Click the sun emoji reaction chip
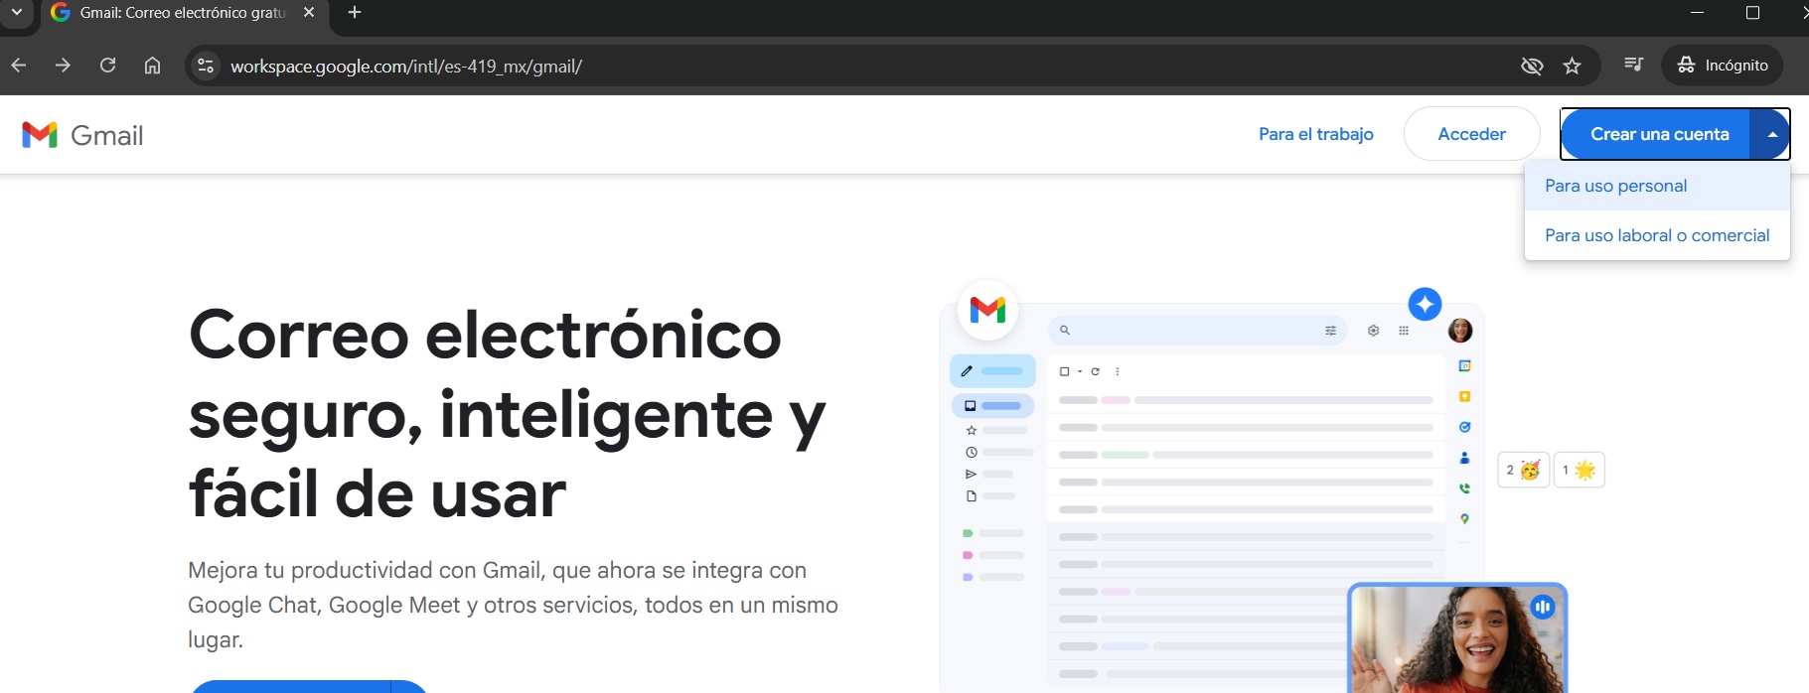This screenshot has height=693, width=1809. click(1579, 470)
